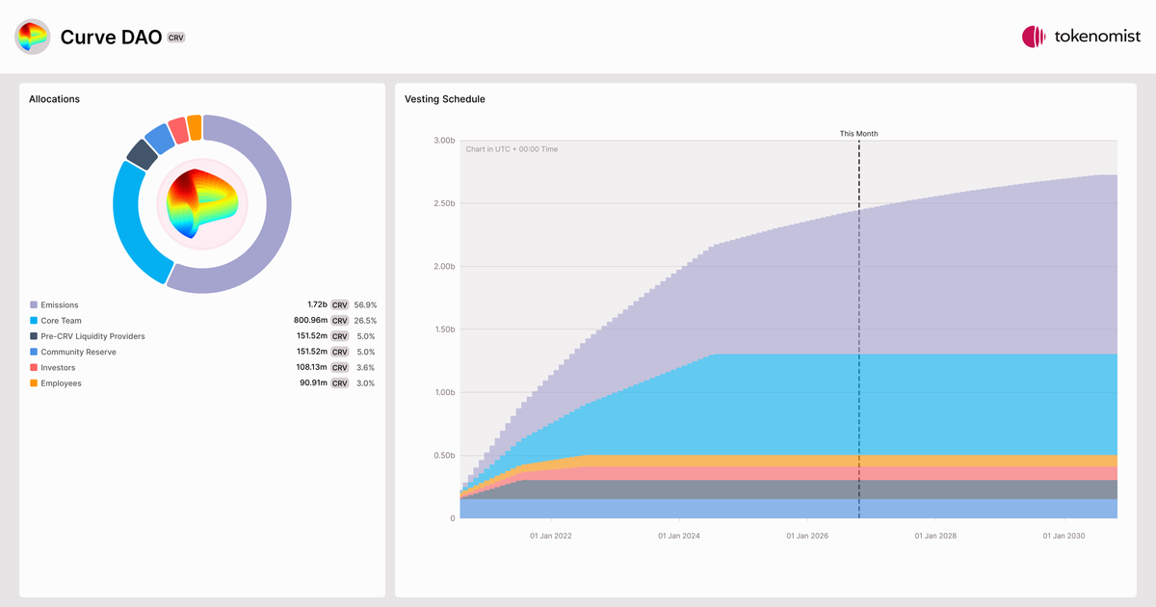The image size is (1156, 607).
Task: Click the "90.91m" Employees amount
Action: point(313,383)
